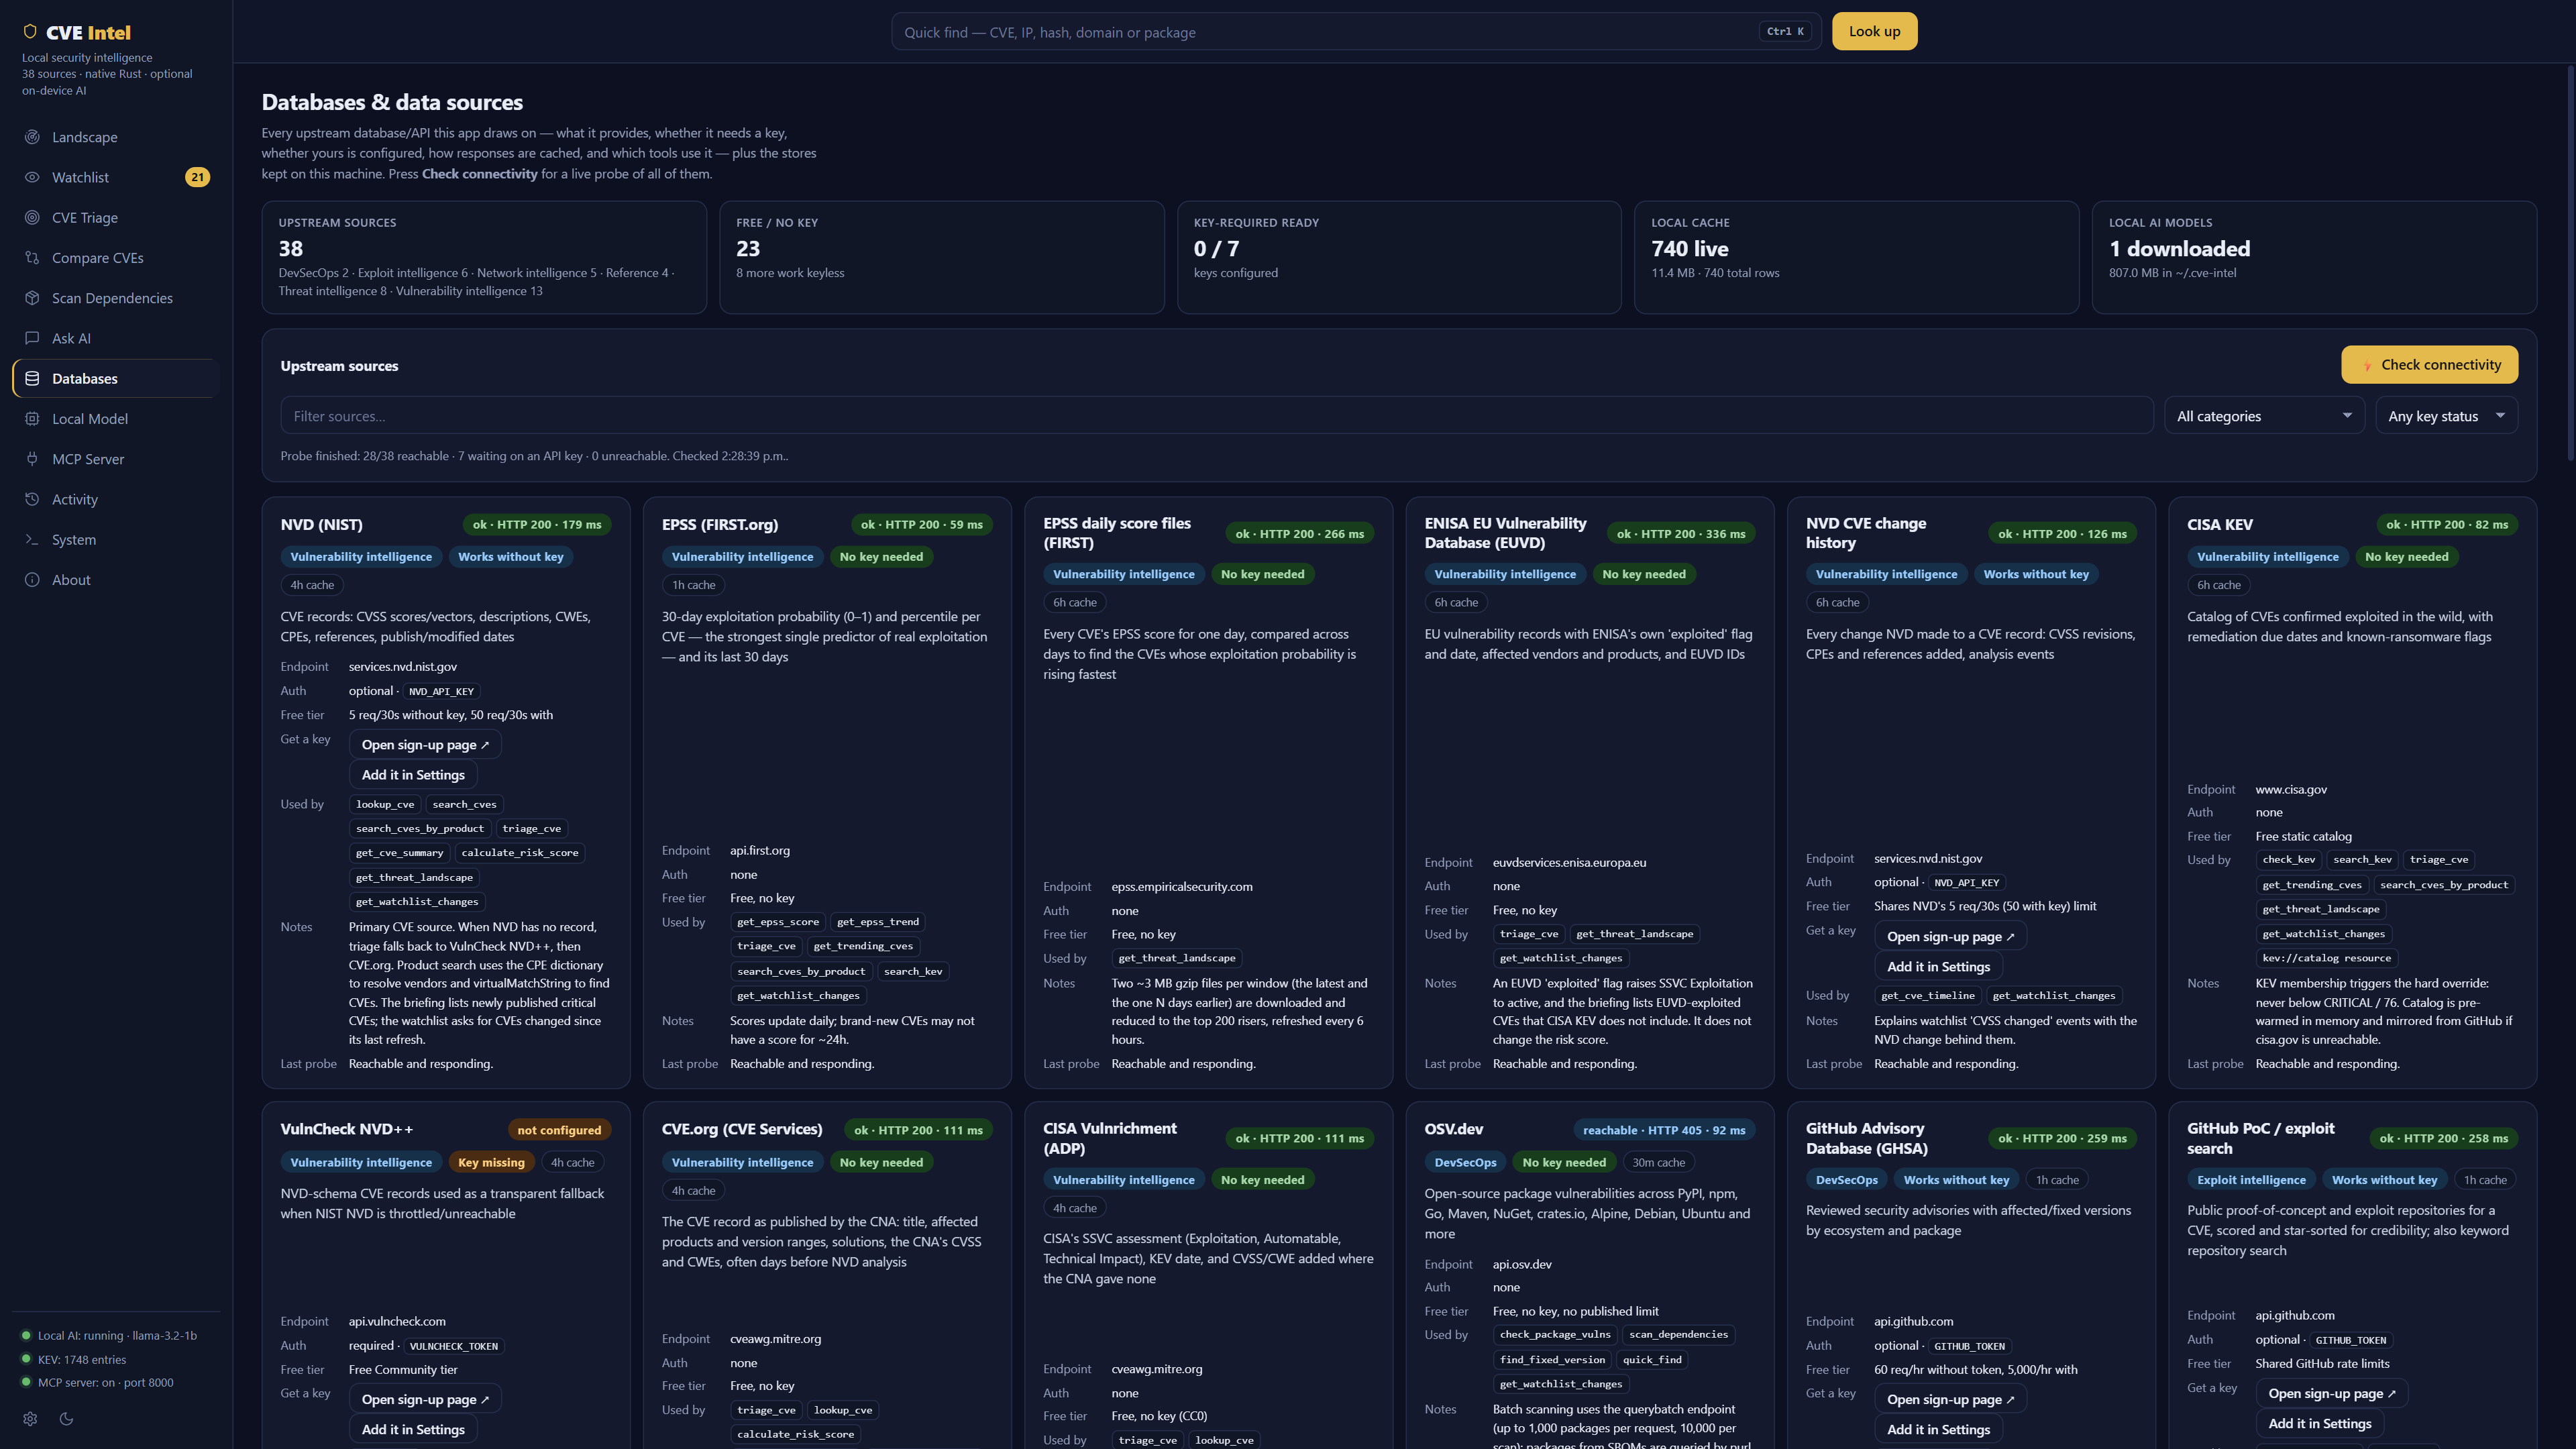Click the Check connectivity button
Image resolution: width=2576 pixels, height=1449 pixels.
[2429, 365]
